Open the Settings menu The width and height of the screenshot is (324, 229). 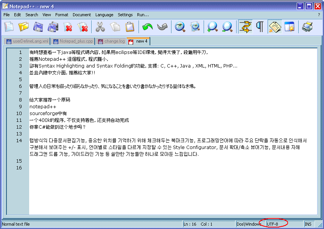125,15
